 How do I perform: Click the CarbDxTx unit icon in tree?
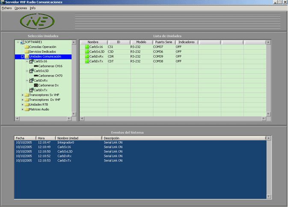31,90
